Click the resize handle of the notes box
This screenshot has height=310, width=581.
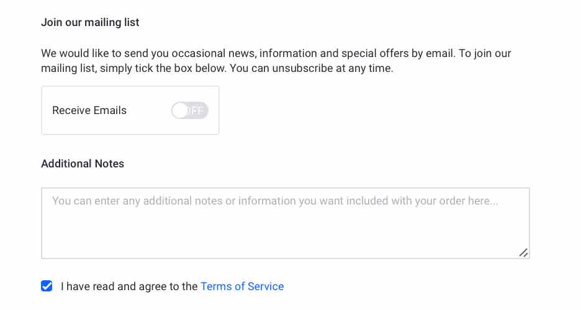[x=523, y=252]
